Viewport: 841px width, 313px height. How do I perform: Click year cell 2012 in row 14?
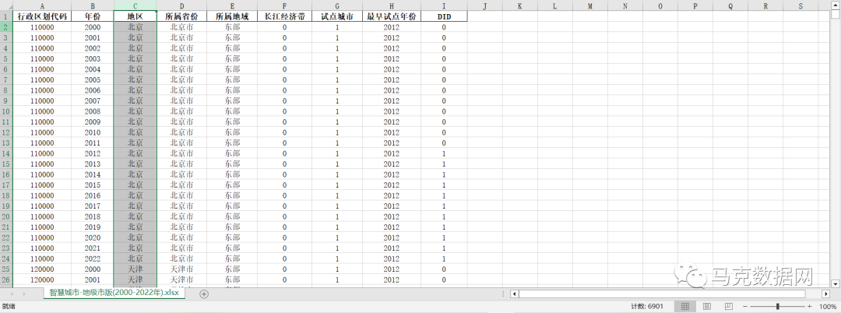(x=92, y=153)
